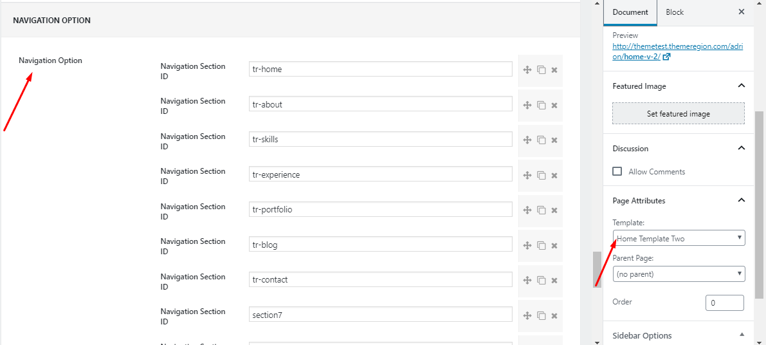Switch to the Block tab
Image resolution: width=766 pixels, height=345 pixels.
pos(675,12)
